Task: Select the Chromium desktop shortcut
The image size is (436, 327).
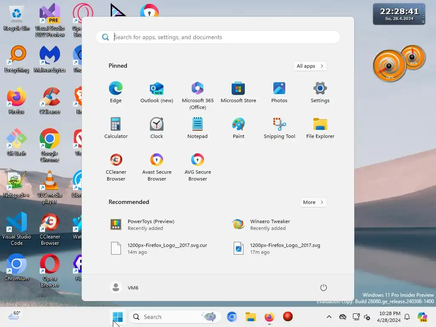Action: click(x=17, y=267)
